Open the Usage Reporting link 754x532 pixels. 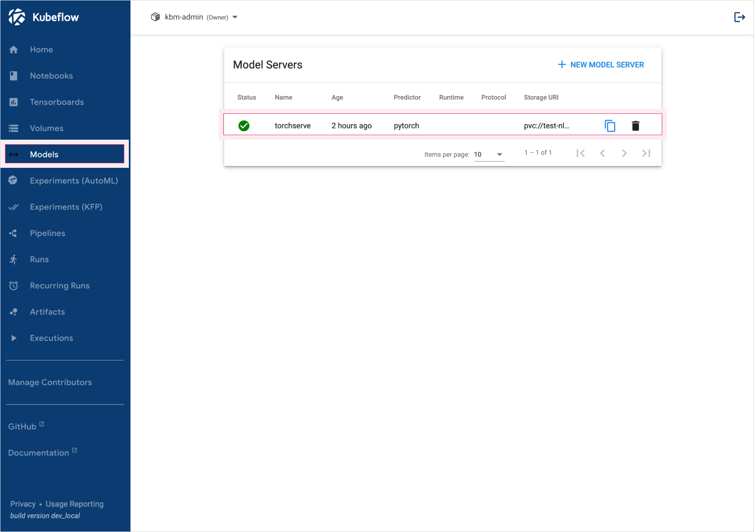coord(74,504)
